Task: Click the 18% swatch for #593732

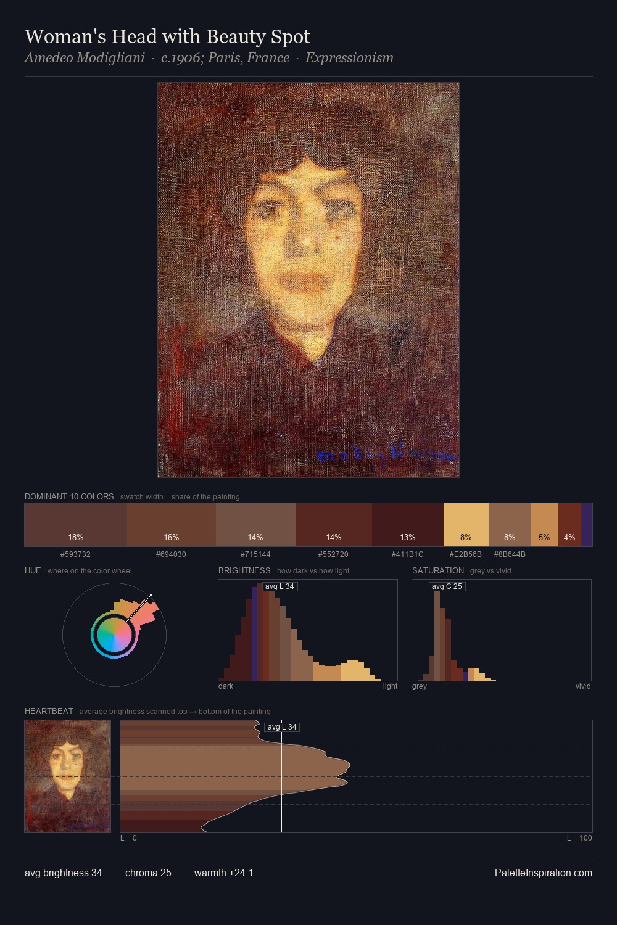Action: (x=76, y=525)
